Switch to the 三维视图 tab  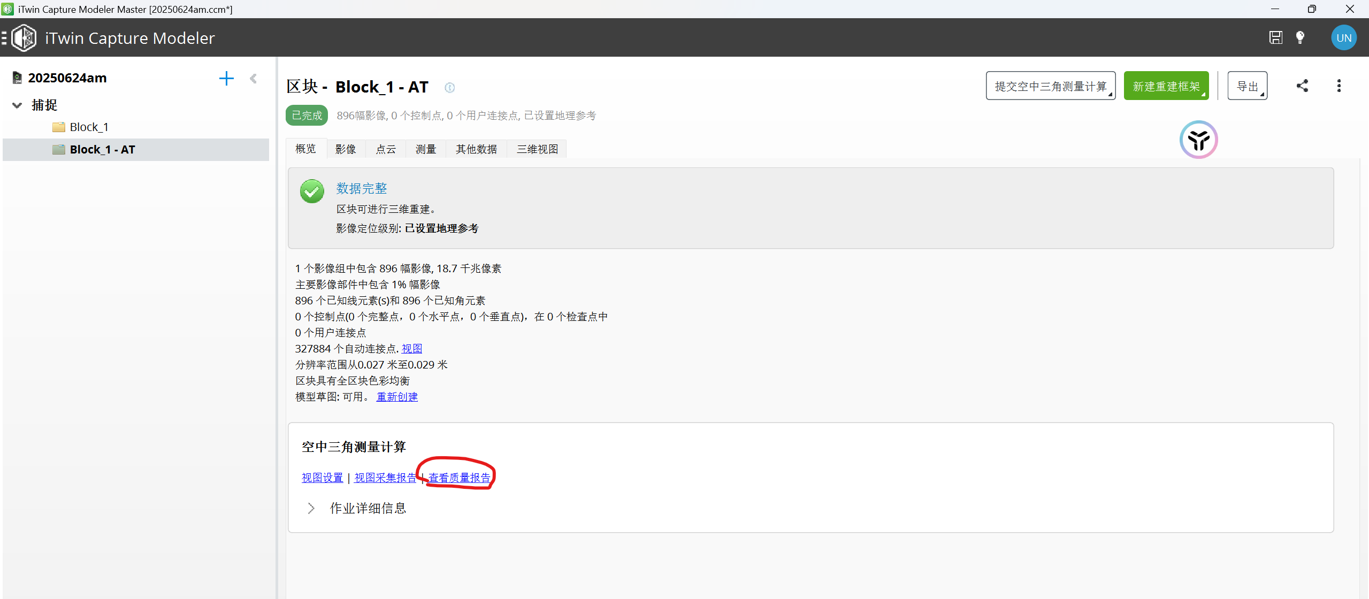537,149
